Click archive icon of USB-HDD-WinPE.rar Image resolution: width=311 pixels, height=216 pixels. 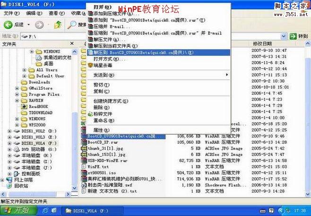[84, 160]
